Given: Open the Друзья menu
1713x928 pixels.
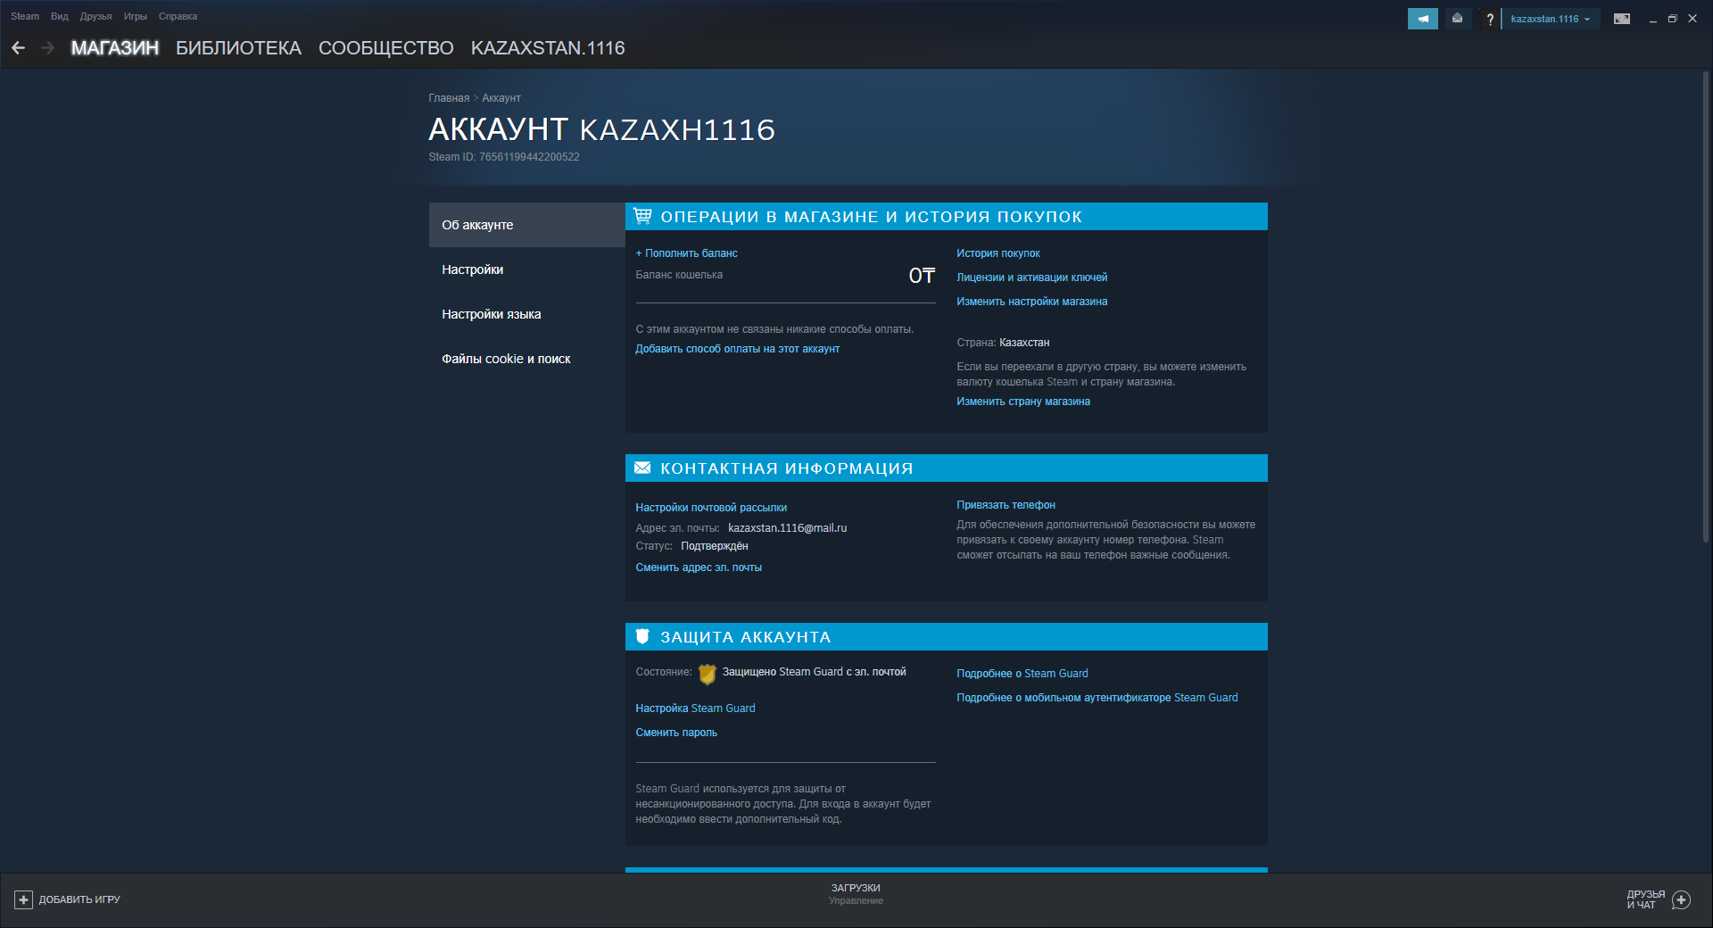Looking at the screenshot, I should pyautogui.click(x=95, y=16).
